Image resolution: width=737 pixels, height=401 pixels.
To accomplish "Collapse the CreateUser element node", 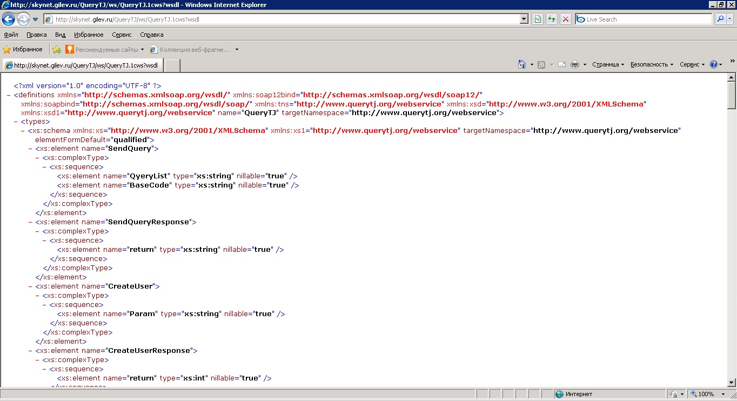I will [30, 286].
